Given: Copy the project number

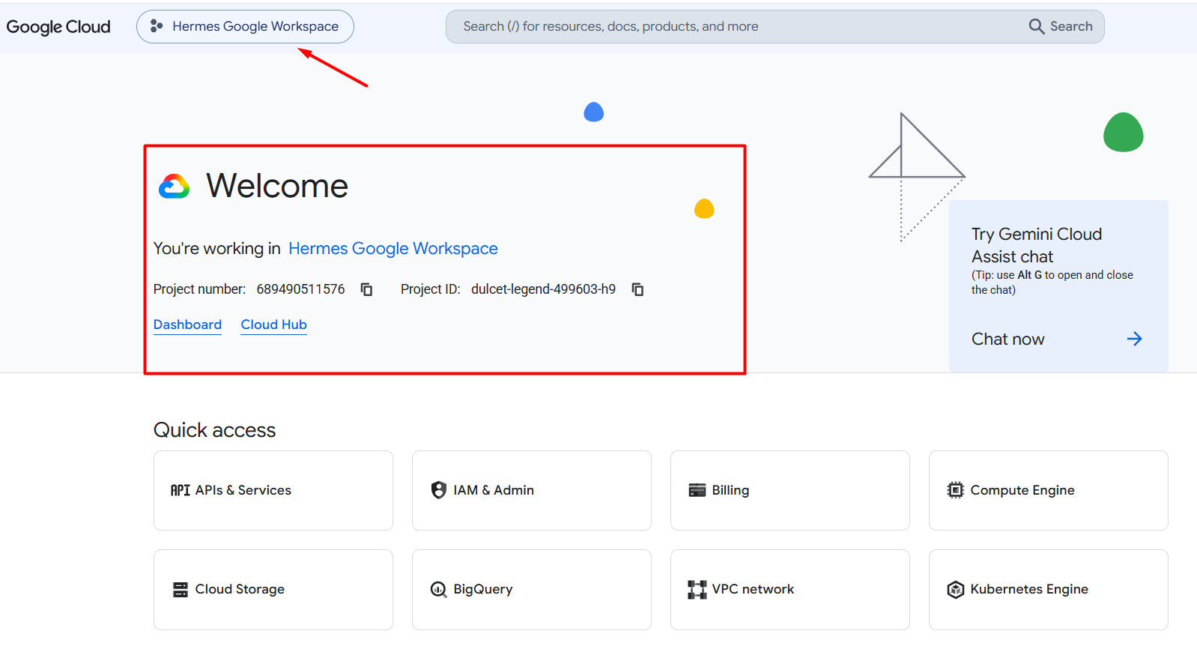Looking at the screenshot, I should click(366, 289).
